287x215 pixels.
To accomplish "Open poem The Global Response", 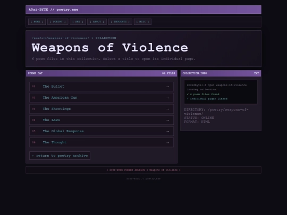I will [102, 131].
